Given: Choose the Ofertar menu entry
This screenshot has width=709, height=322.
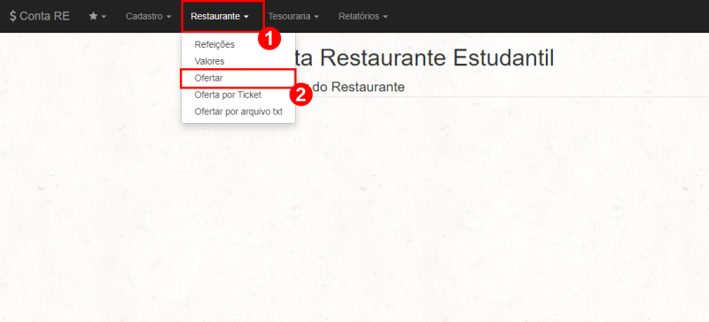Looking at the screenshot, I should [238, 78].
